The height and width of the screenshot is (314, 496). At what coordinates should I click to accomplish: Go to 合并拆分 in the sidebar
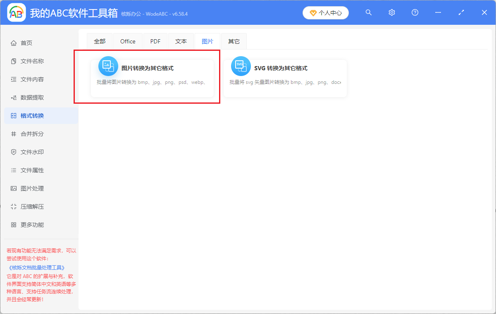click(x=32, y=134)
